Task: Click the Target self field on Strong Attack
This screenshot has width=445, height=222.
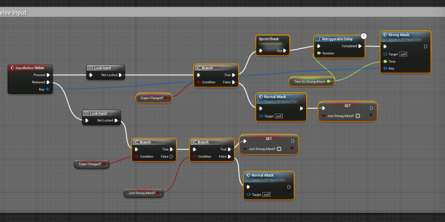Action: (x=403, y=54)
